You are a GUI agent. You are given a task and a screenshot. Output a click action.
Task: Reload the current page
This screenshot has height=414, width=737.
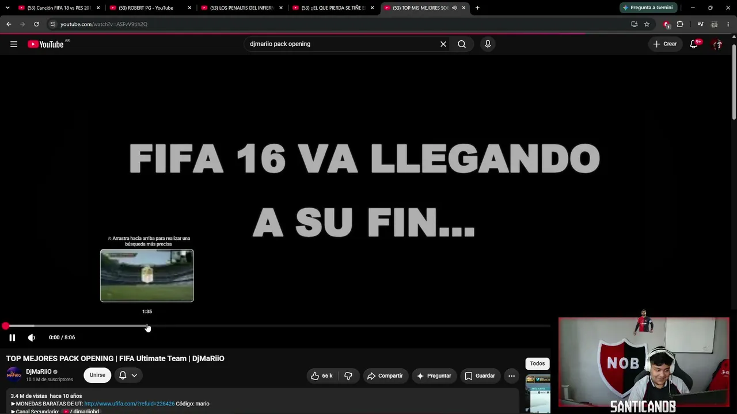tap(36, 24)
